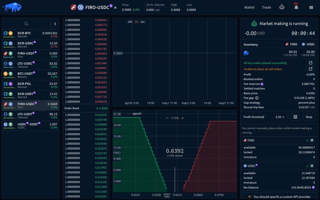Select the FIRO-USDT market

pos(31,55)
